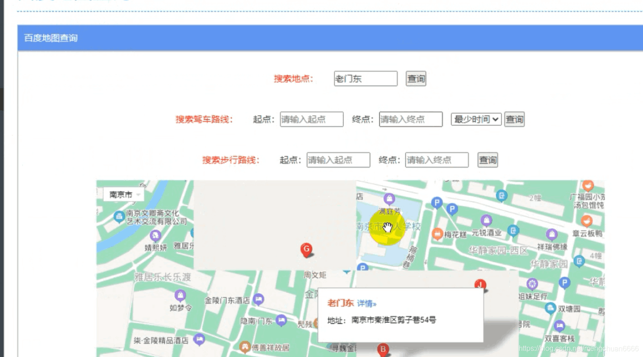
Task: Select the 南京文卿斋文化艺术交流有限公司 building icon
Action: coord(119,217)
